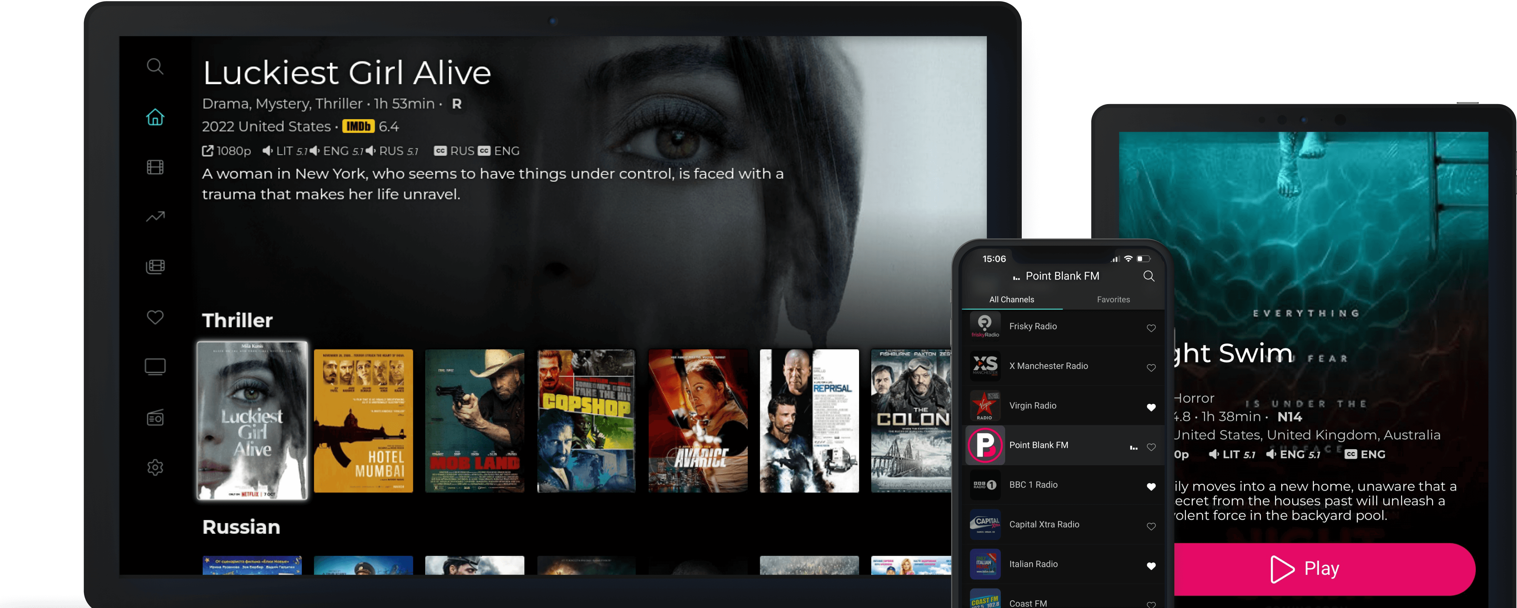Select the Hotel Mumbai poster

[364, 421]
